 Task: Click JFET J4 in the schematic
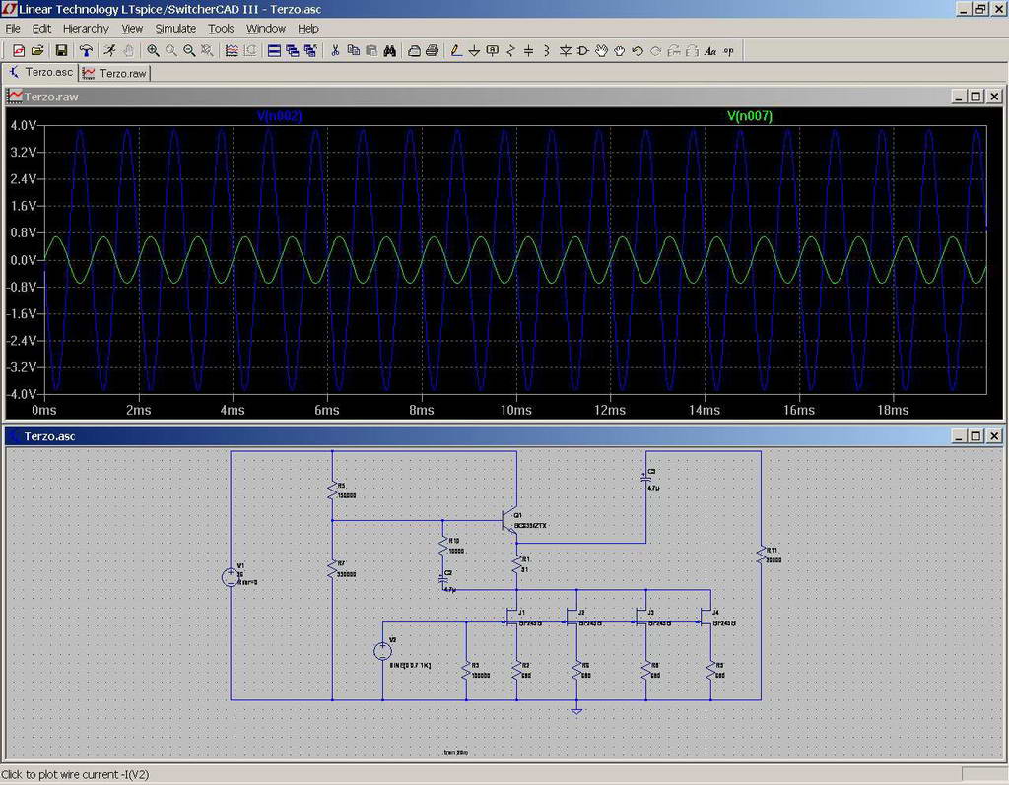click(x=707, y=618)
